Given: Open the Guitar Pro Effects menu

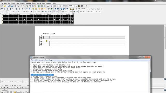Looking at the screenshot, I should pyautogui.click(x=22, y=3).
